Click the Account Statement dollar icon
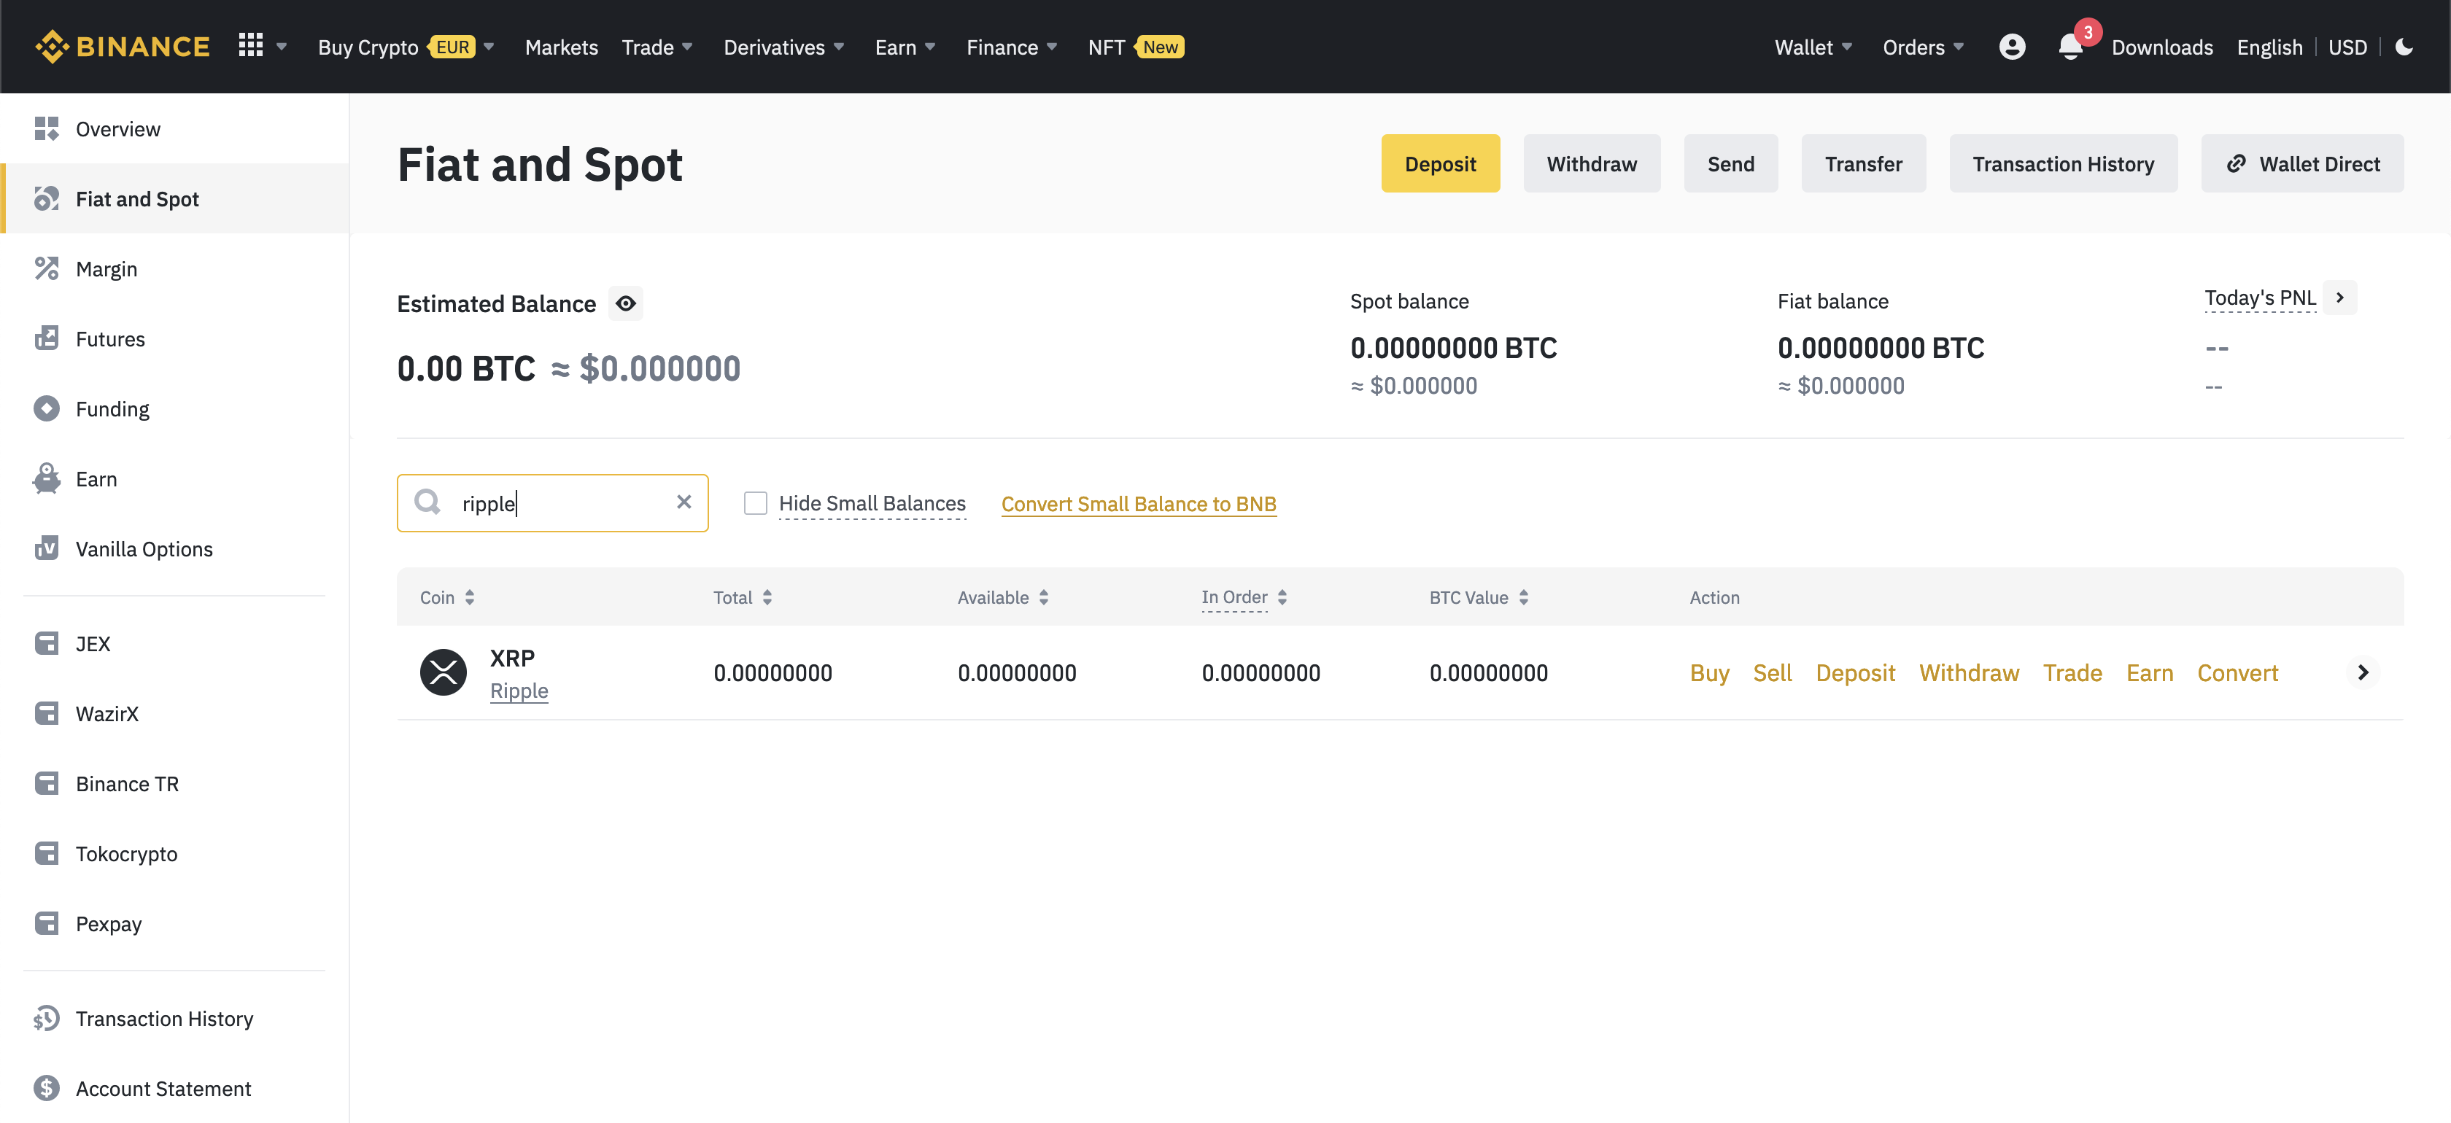Image resolution: width=2451 pixels, height=1123 pixels. point(46,1088)
